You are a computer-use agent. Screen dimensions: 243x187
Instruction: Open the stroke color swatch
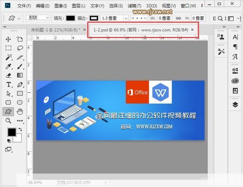pyautogui.click(x=94, y=18)
